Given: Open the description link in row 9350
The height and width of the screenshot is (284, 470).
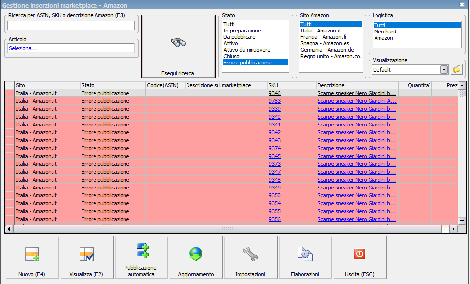Looking at the screenshot, I should [x=357, y=195].
